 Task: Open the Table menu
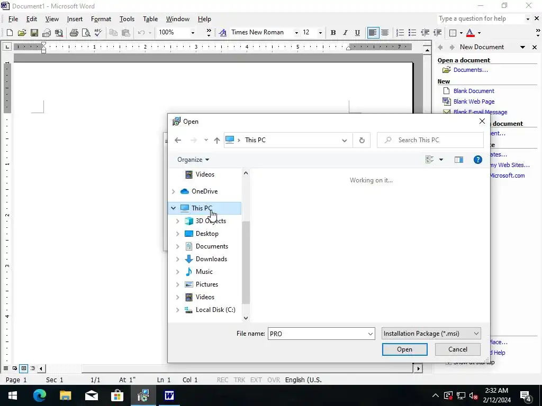coord(150,19)
